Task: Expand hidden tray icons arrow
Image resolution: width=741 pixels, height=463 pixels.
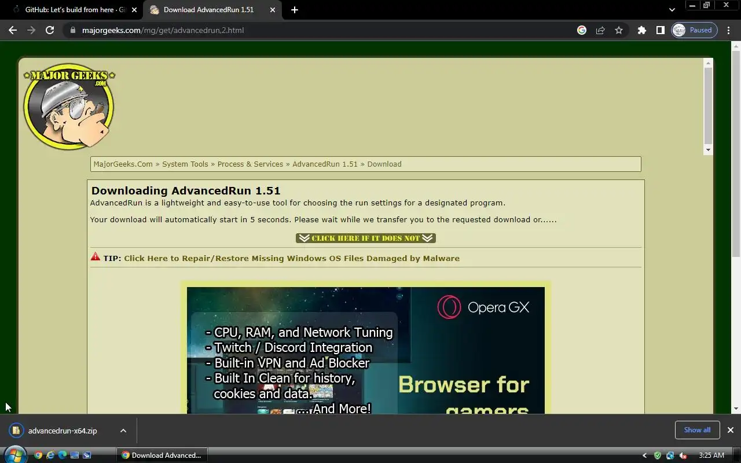Action: coord(645,455)
